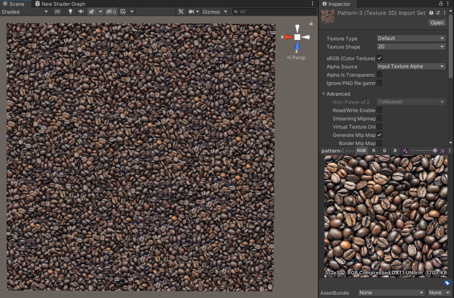Expand the Alpha Source dropdown
454x298 pixels.
pos(411,66)
